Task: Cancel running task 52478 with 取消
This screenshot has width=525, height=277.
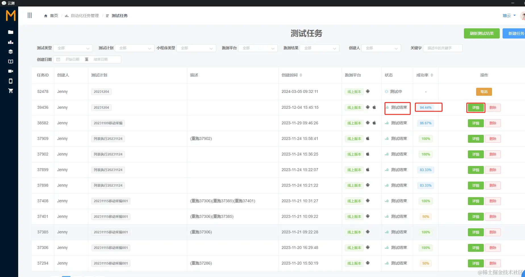Action: coord(484,92)
